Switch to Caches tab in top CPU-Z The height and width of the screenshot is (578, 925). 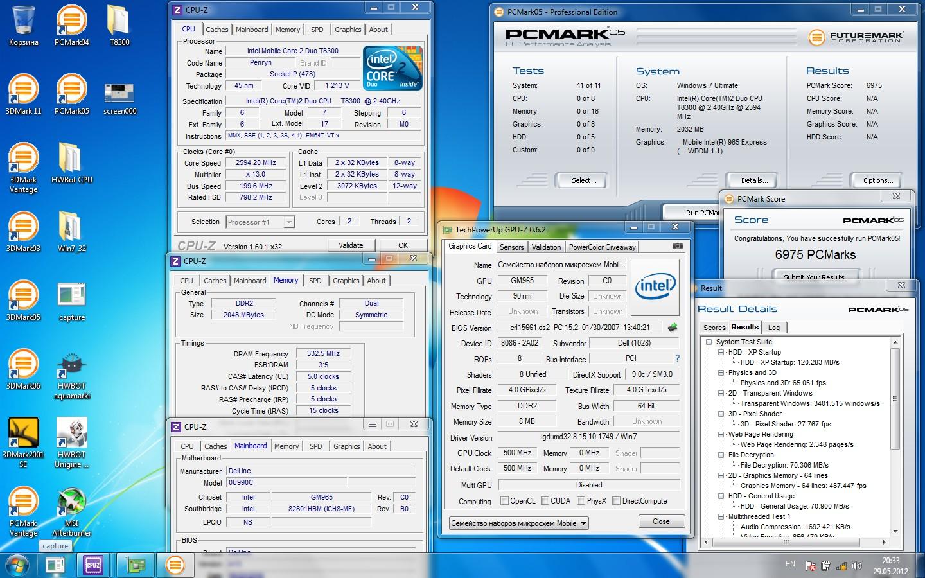coord(216,30)
